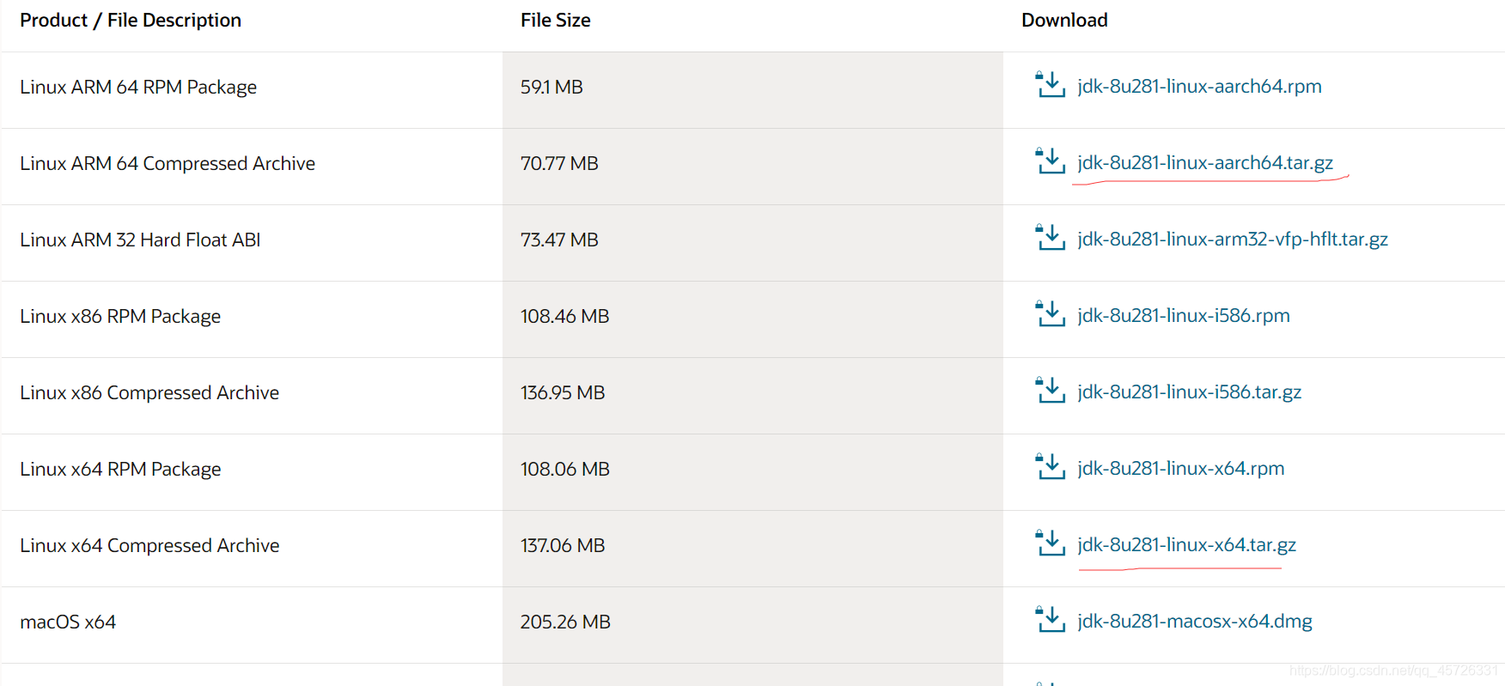Open the jdk-8u281-linux-i586.tar.gz link

tap(1190, 392)
